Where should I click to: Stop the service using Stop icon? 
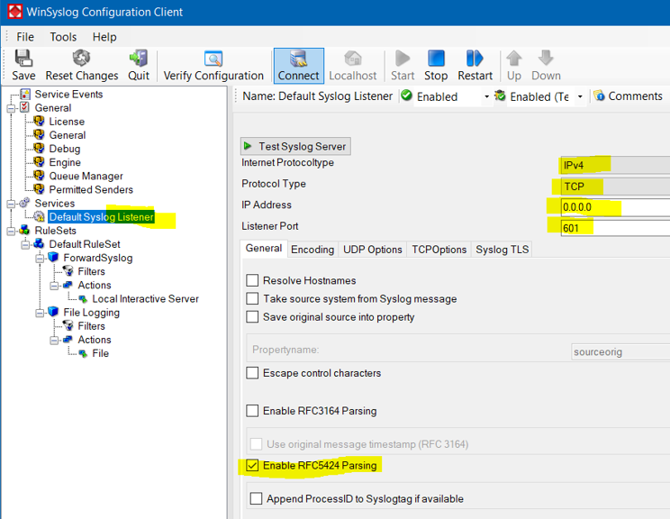436,59
